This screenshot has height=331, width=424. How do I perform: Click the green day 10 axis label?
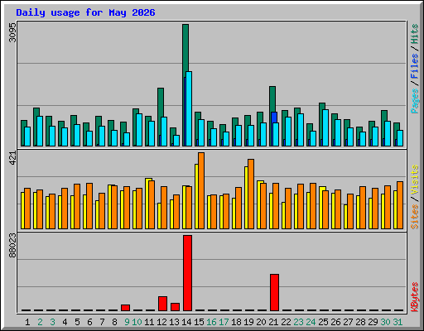[x=137, y=322]
